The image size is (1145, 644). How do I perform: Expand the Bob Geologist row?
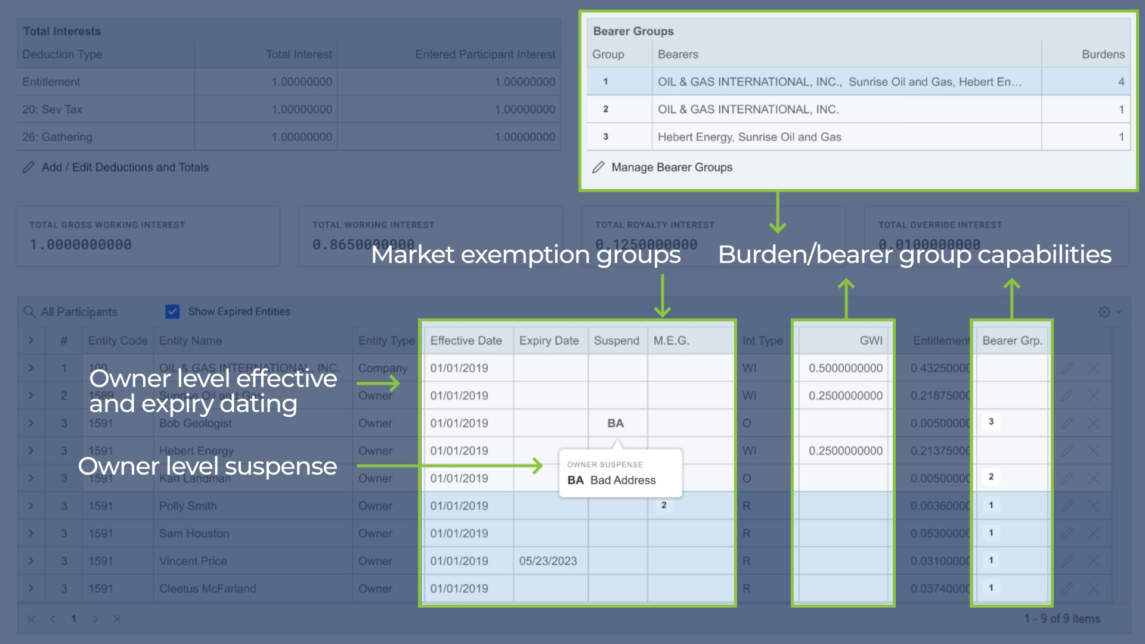point(31,423)
